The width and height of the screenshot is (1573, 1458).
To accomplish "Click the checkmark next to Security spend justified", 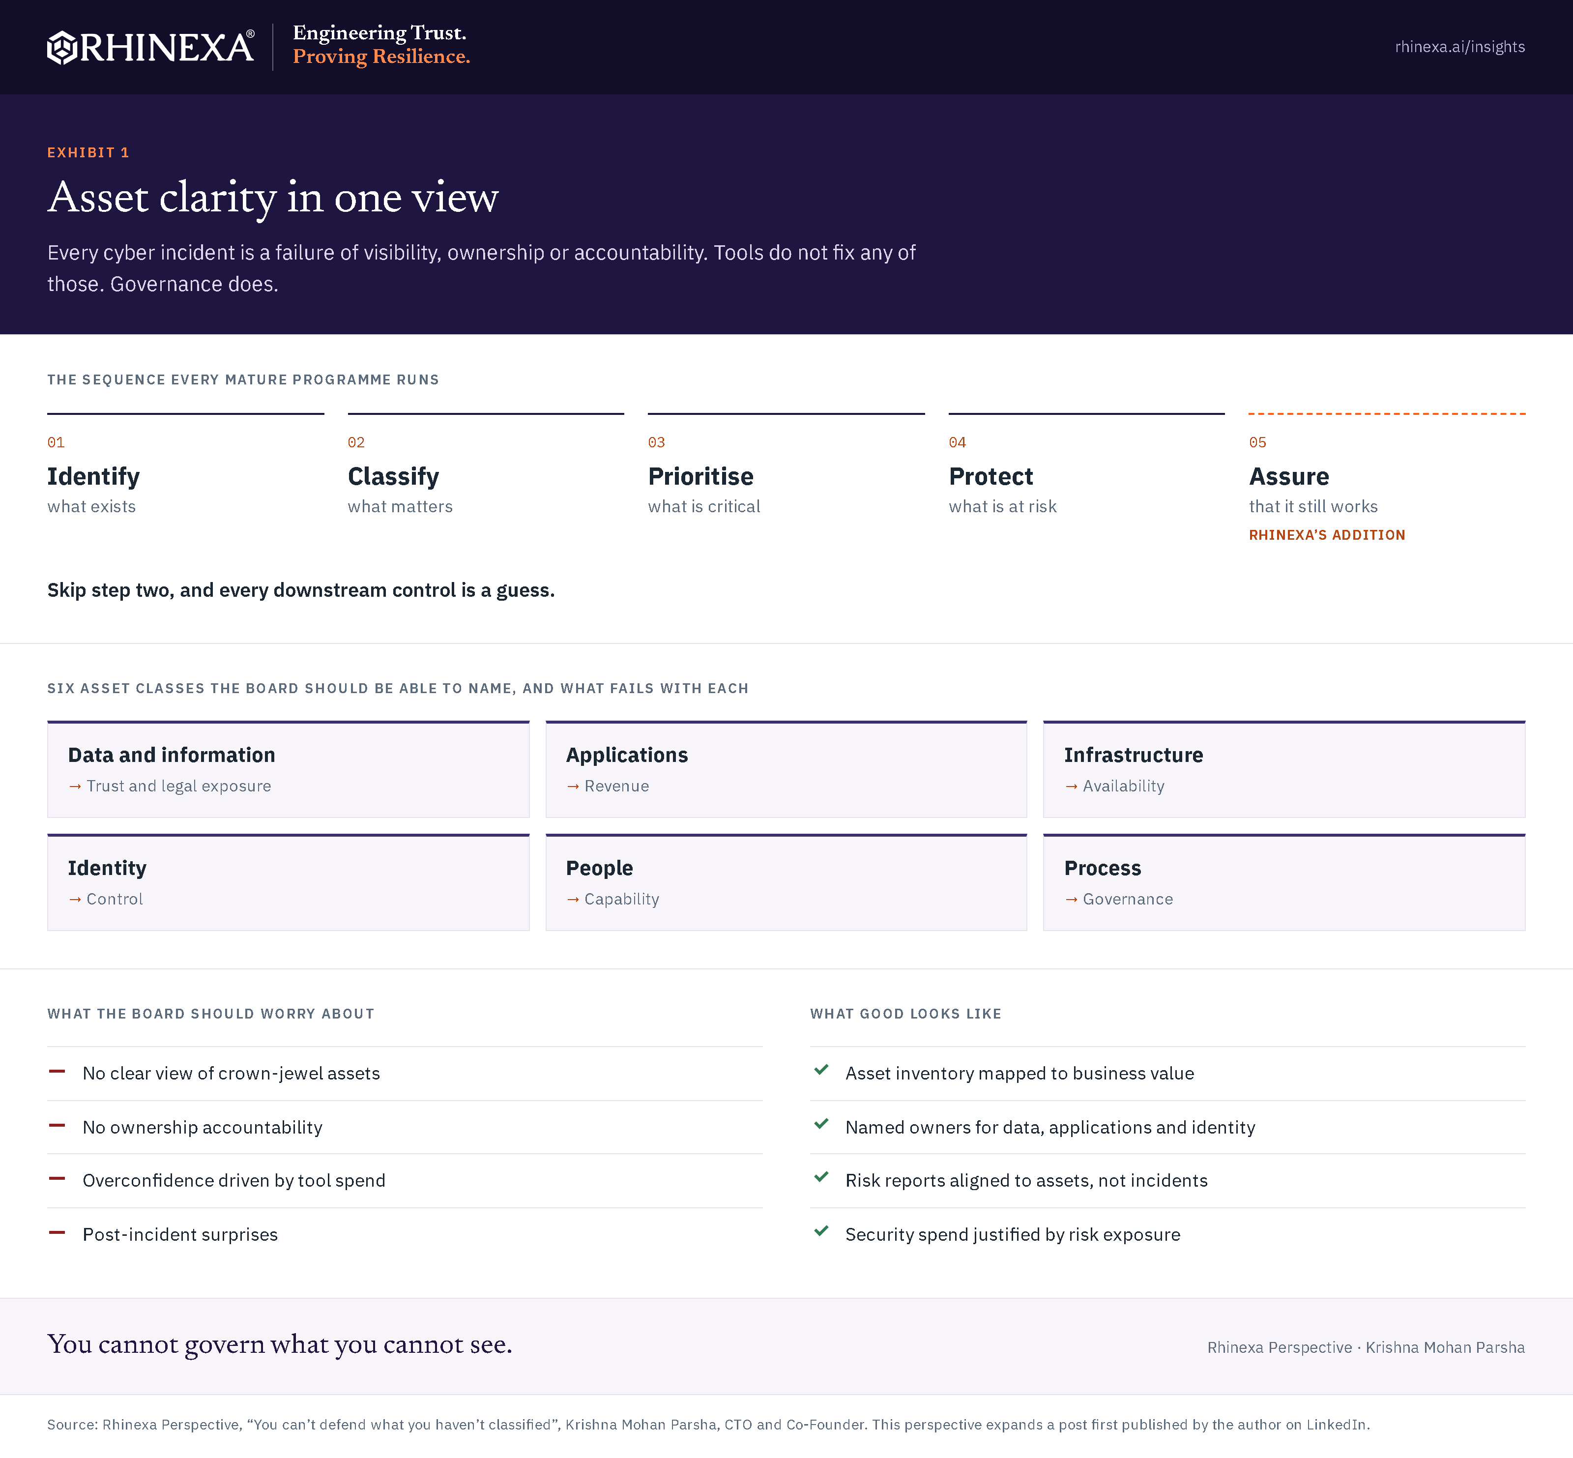I will (x=821, y=1231).
